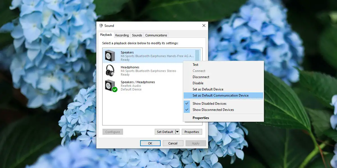Open the Communications tab
This screenshot has height=168, width=337.
click(156, 35)
